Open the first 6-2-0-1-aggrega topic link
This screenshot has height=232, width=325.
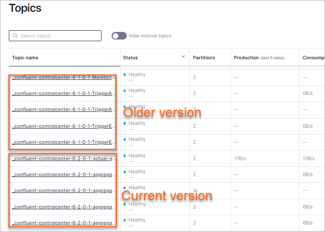tap(64, 174)
